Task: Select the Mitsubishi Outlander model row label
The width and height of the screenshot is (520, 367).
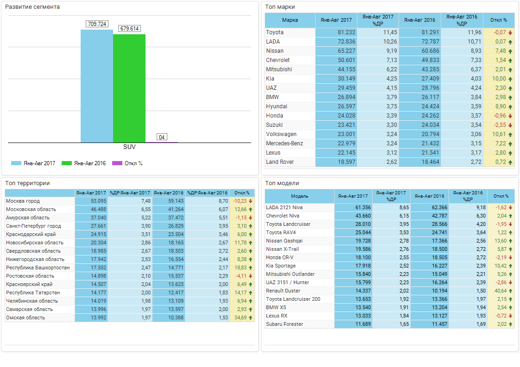Action: point(290,274)
